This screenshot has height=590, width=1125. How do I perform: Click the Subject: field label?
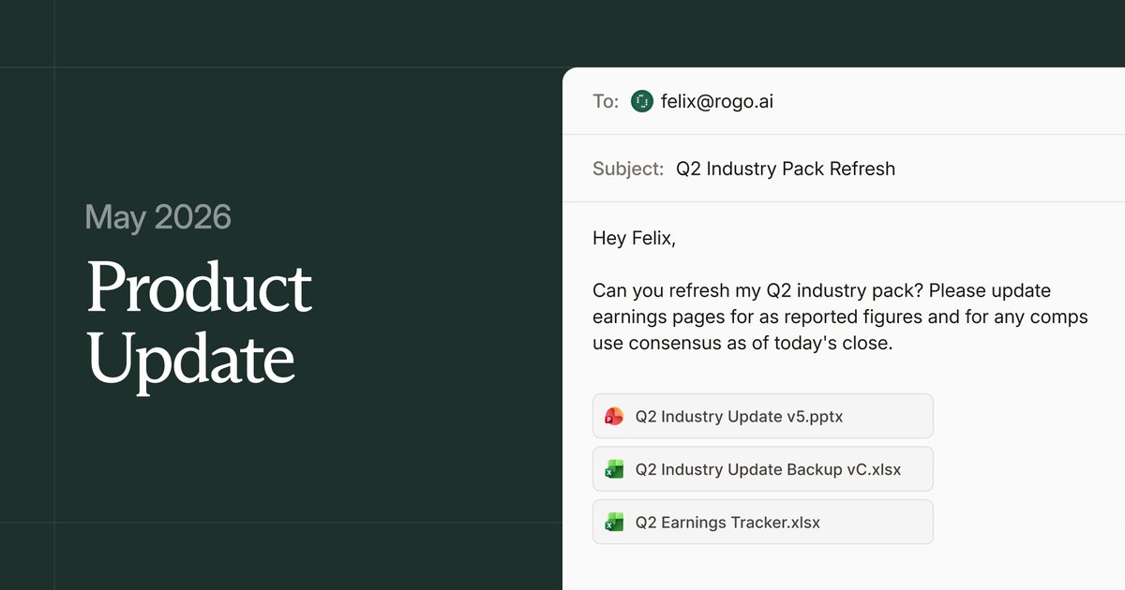[628, 170]
